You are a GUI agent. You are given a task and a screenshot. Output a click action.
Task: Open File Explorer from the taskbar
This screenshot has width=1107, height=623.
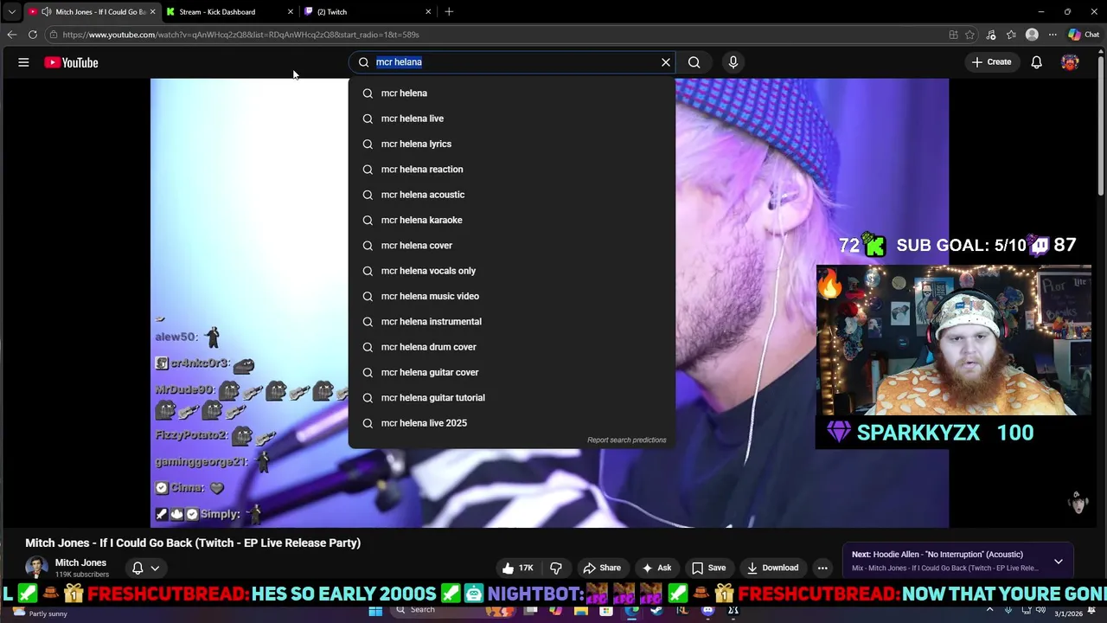pyautogui.click(x=581, y=610)
